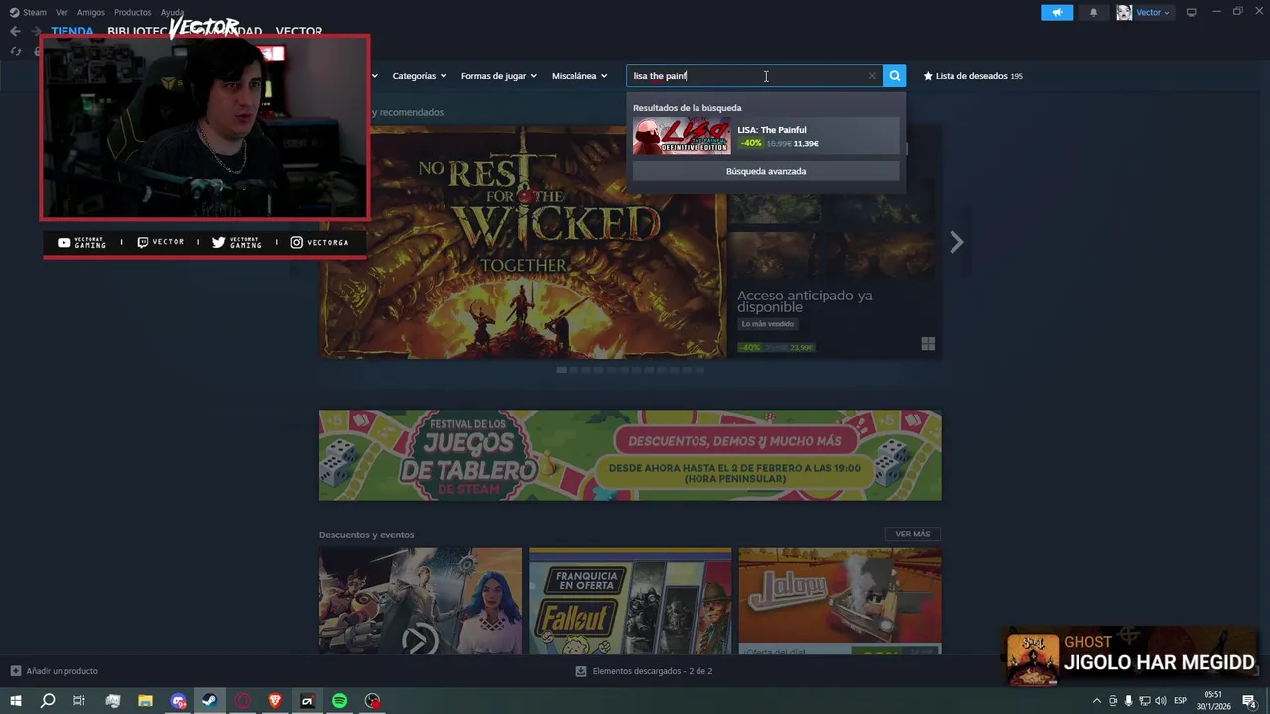Click the blue search magnifier button
The width and height of the screenshot is (1270, 714).
[x=894, y=76]
